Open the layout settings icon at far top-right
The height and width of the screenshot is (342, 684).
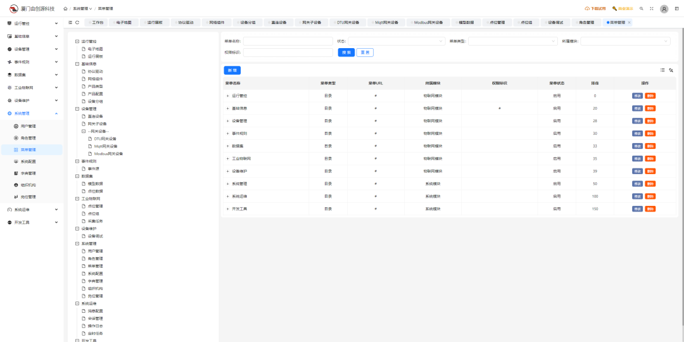[676, 9]
